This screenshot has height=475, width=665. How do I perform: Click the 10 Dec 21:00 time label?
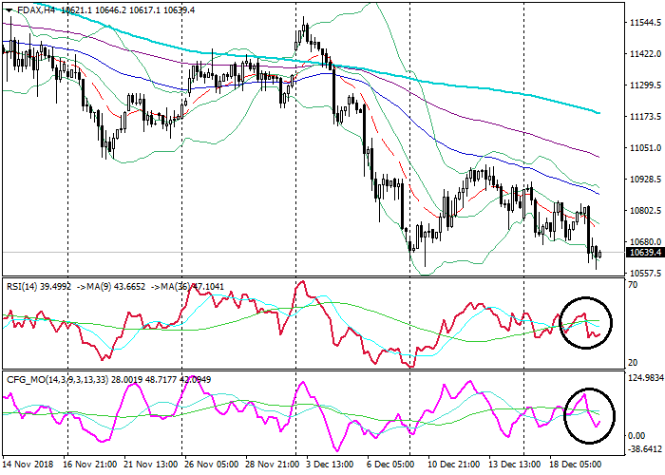452,465
